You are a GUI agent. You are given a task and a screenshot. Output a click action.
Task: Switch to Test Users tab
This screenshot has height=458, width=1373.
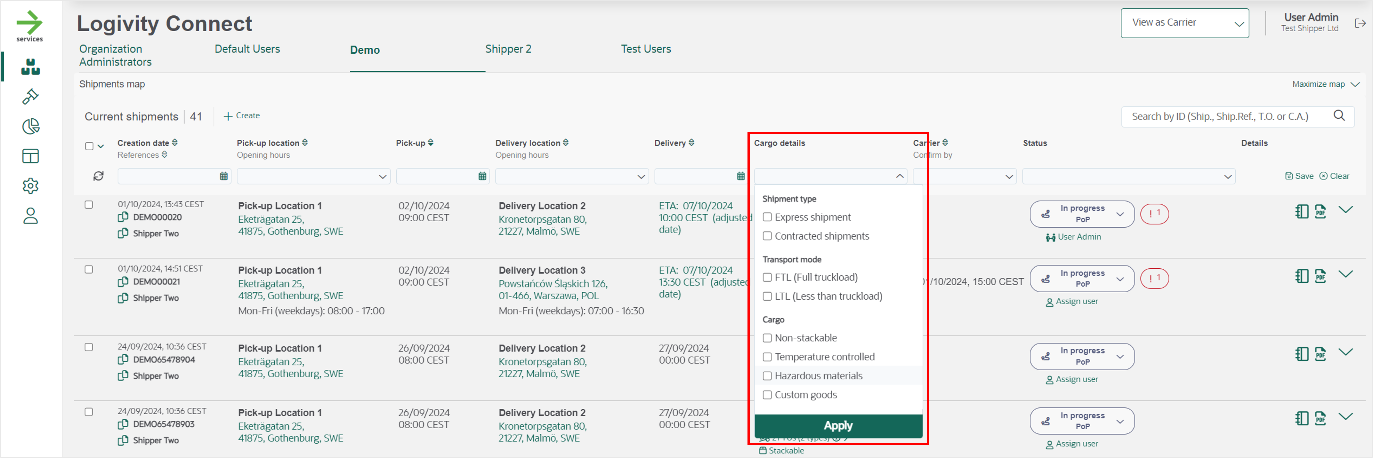pyautogui.click(x=645, y=49)
